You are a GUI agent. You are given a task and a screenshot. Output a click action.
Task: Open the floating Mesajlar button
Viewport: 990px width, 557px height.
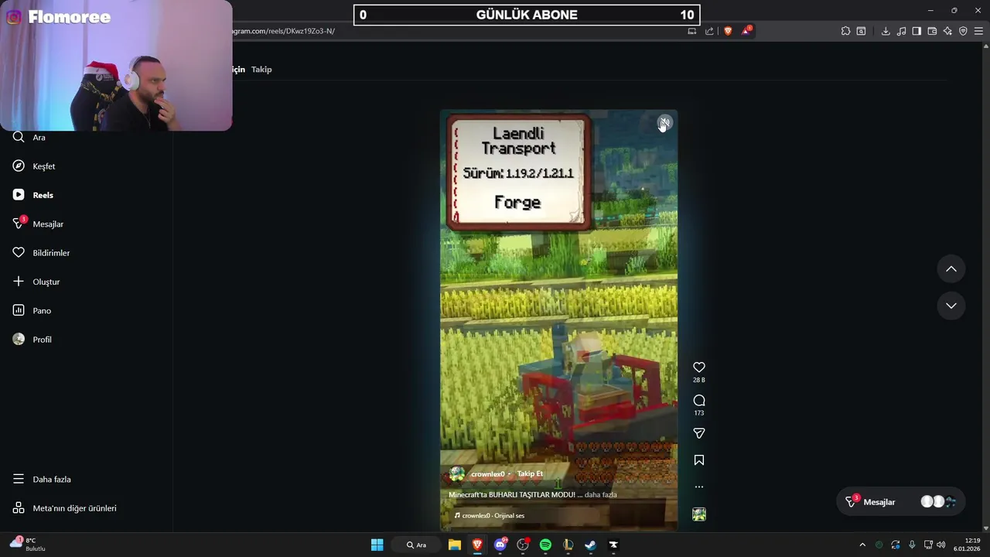[901, 502]
